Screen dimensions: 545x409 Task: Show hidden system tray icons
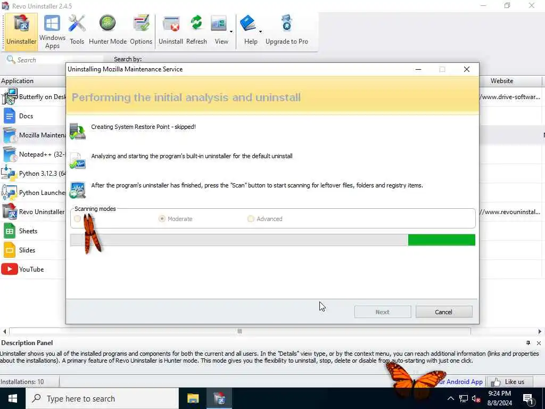450,398
